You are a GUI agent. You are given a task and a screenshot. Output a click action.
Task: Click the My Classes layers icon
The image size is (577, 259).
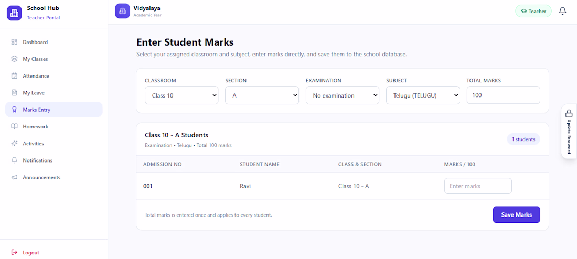point(14,59)
